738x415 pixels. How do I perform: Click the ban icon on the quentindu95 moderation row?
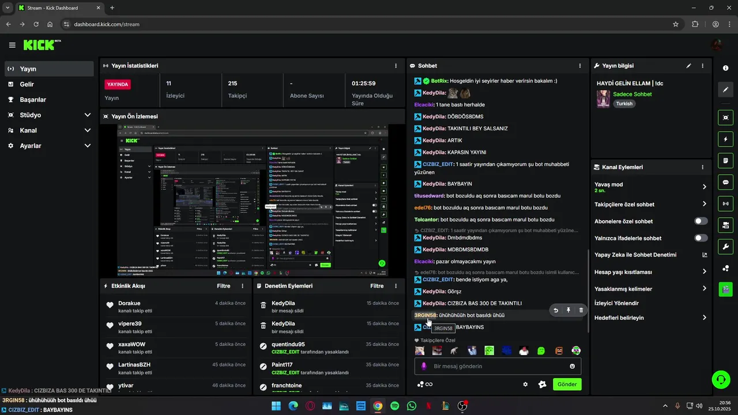point(263,347)
